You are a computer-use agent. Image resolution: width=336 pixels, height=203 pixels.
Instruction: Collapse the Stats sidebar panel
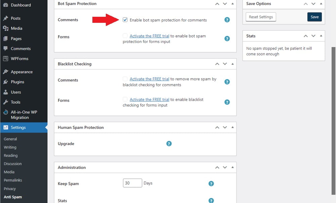321,36
